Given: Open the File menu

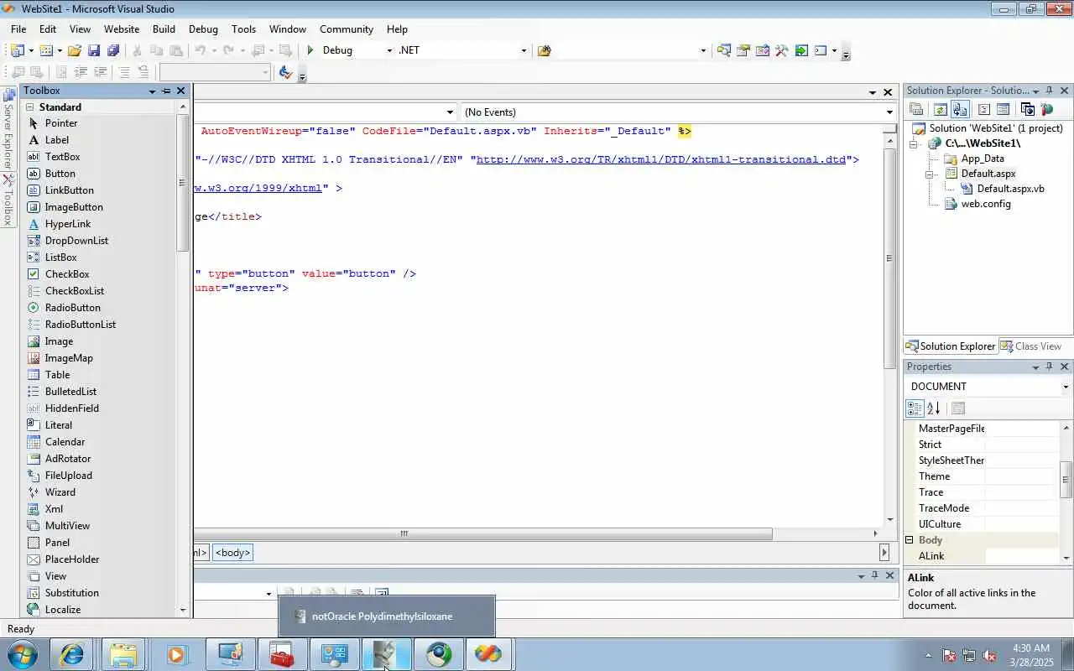Looking at the screenshot, I should click(18, 29).
